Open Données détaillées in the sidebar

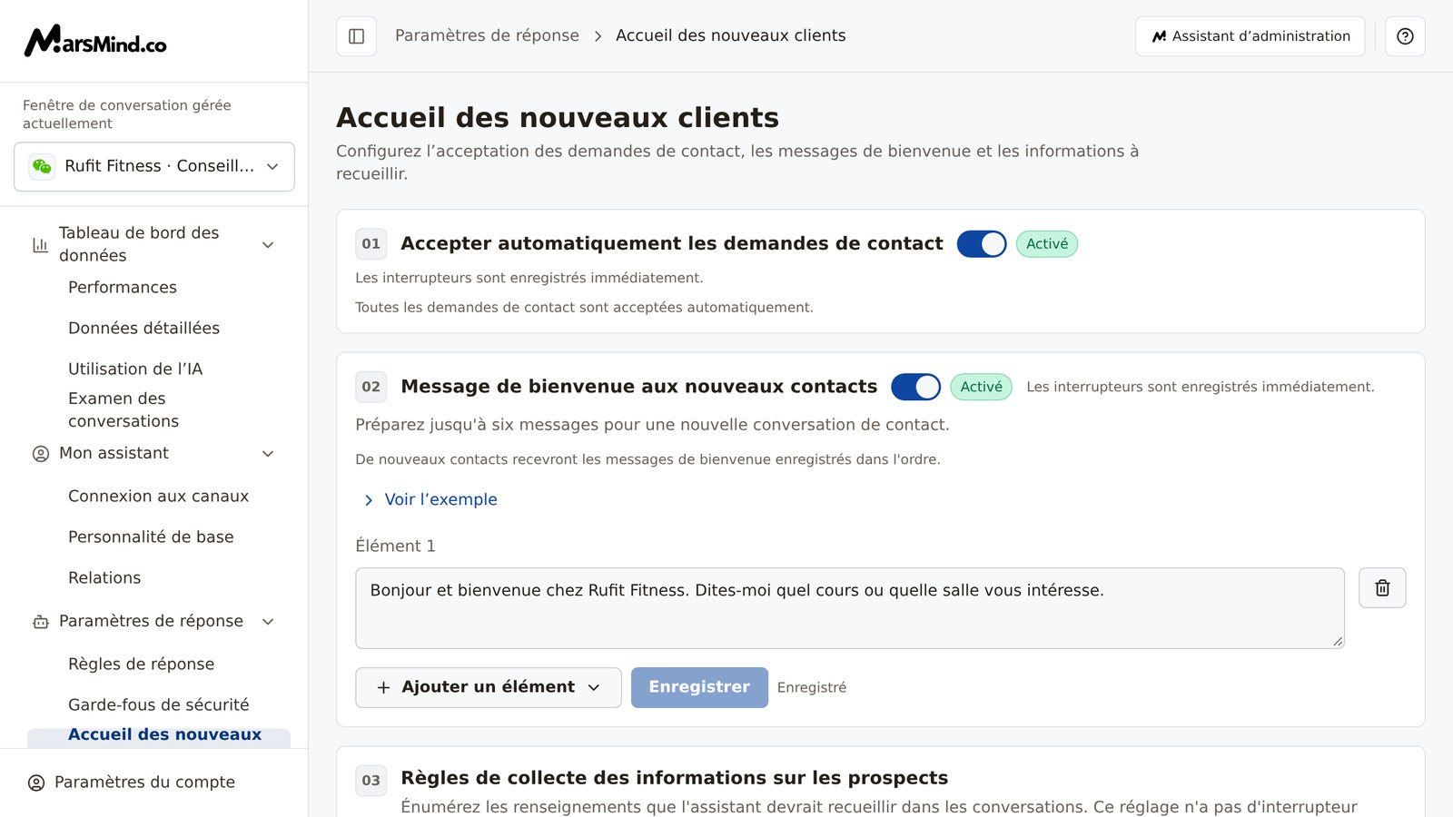[x=143, y=329]
